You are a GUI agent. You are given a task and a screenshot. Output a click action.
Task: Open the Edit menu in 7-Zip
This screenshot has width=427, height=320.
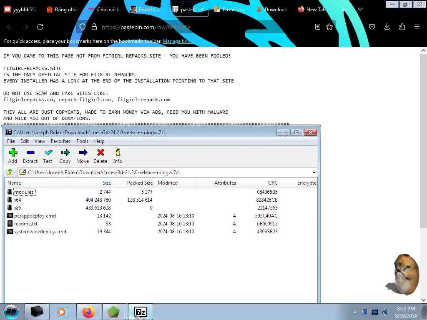[x=25, y=141]
